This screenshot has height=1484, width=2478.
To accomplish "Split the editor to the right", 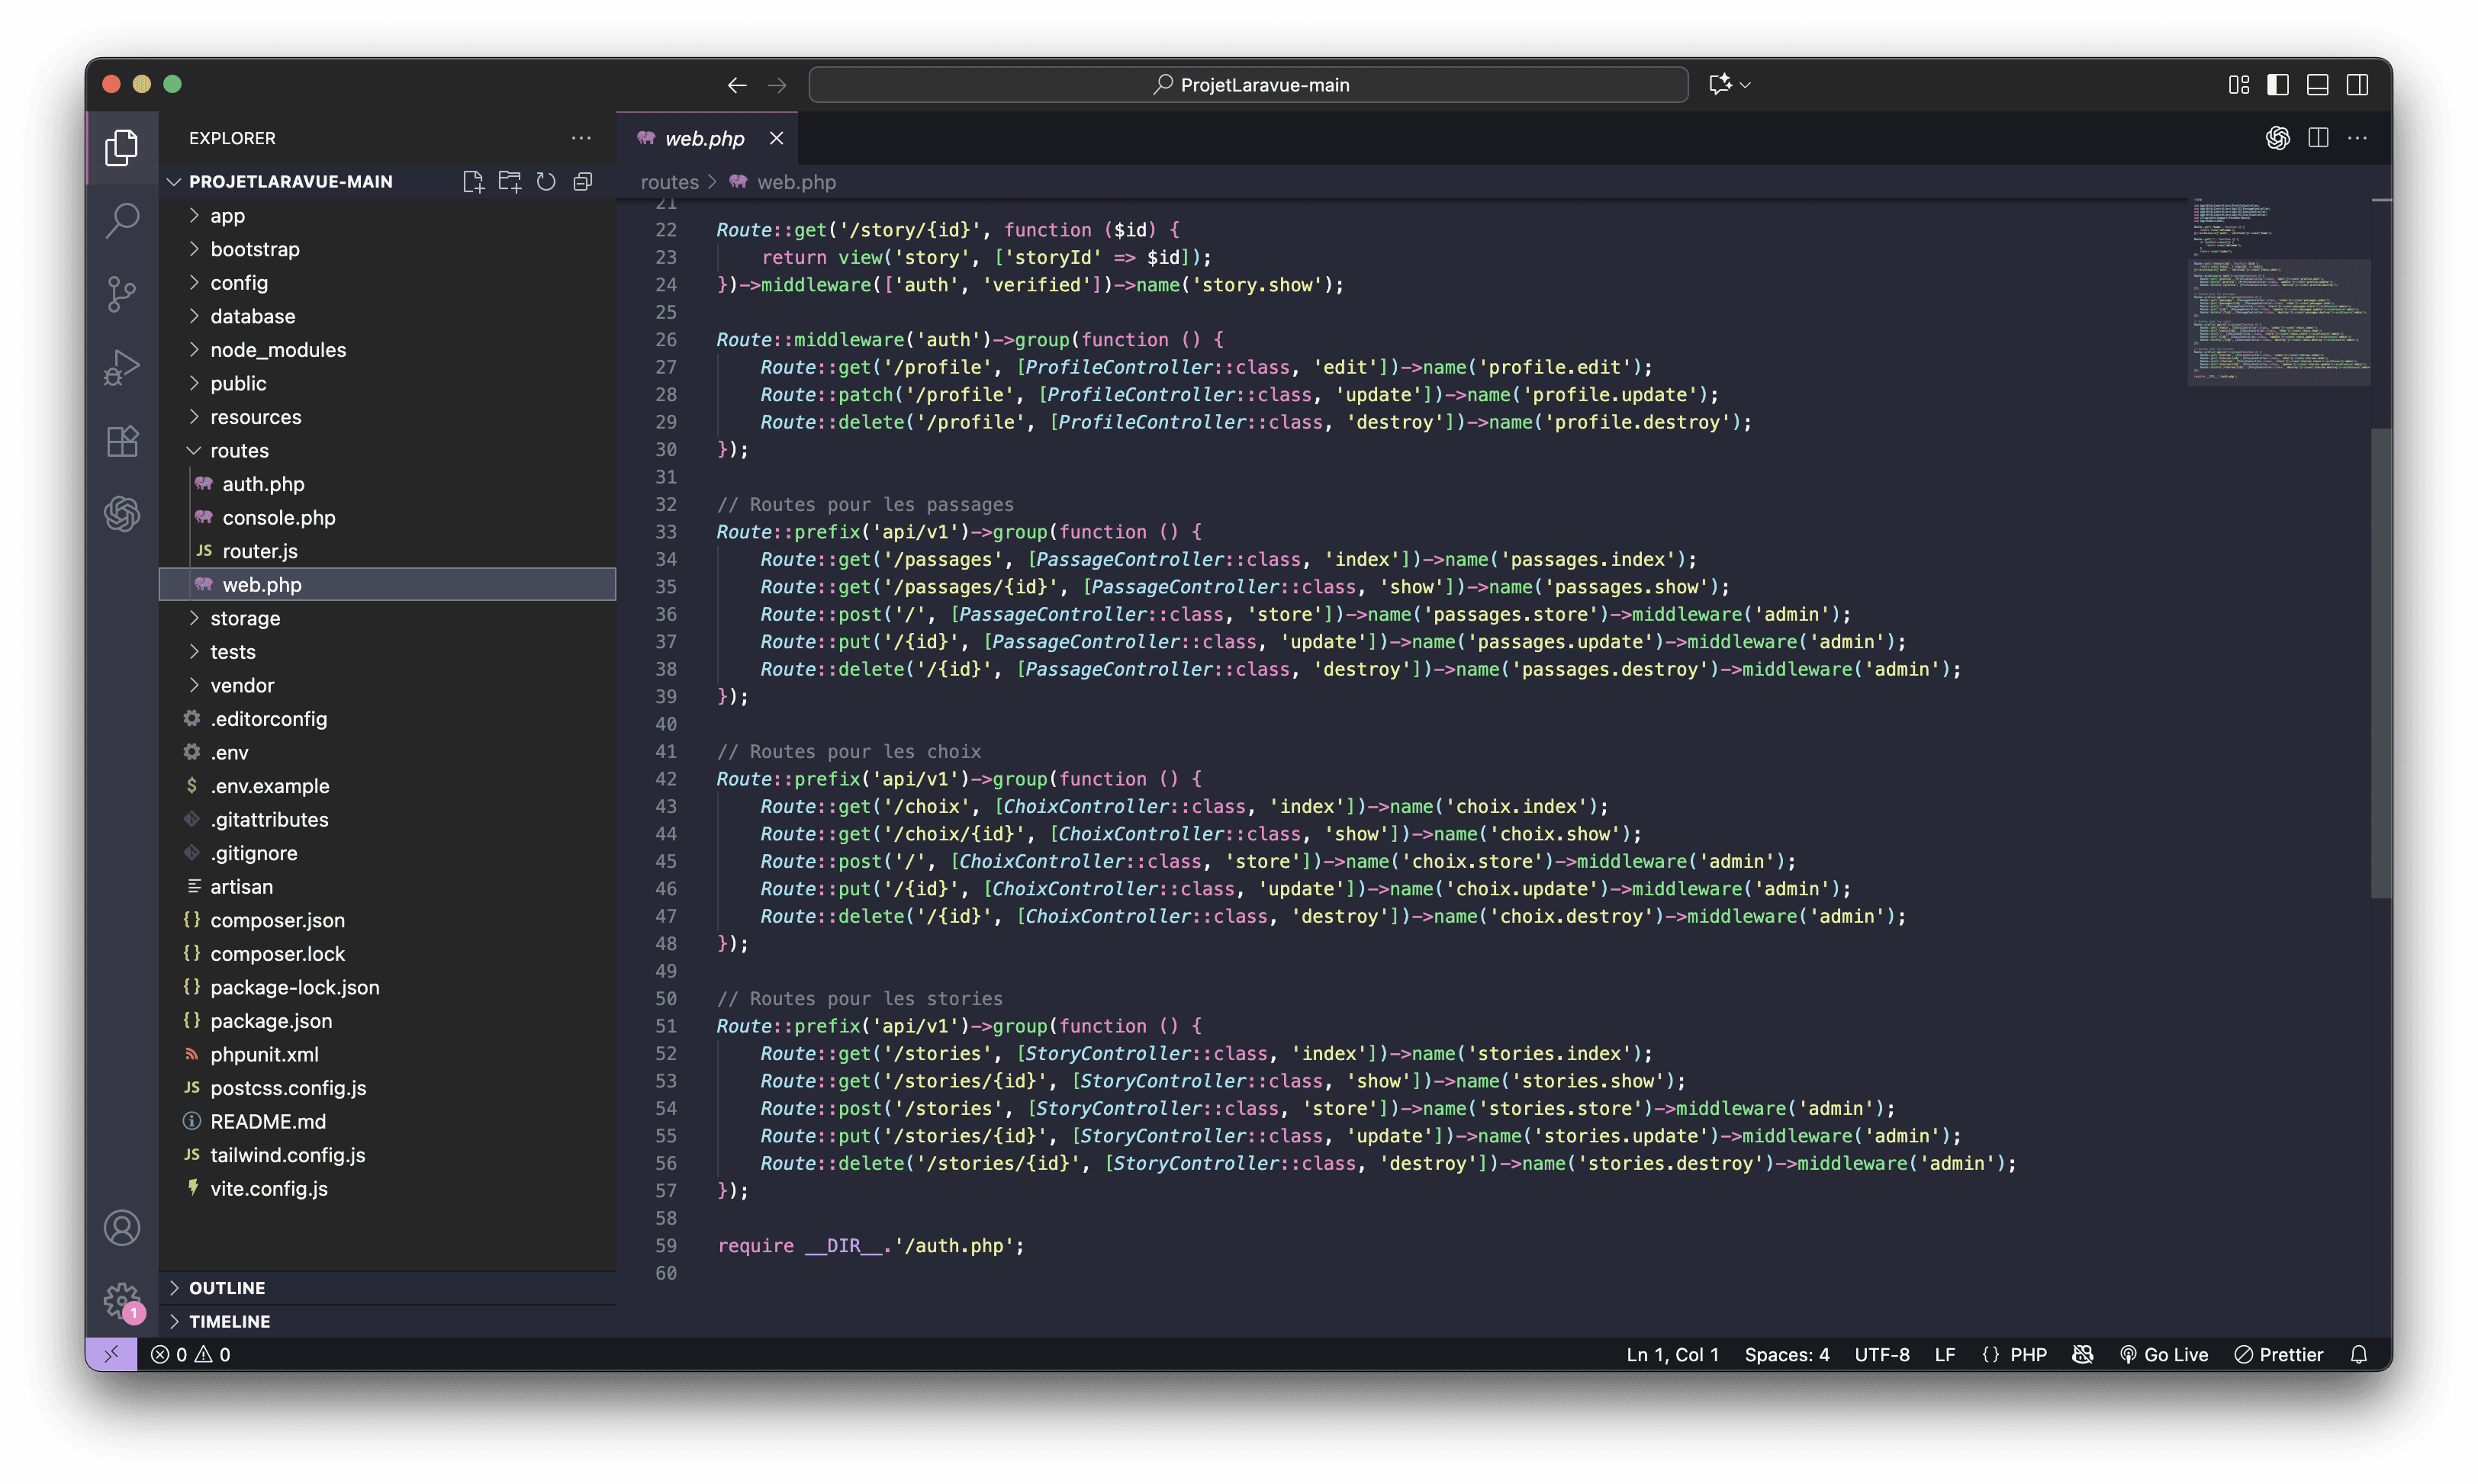I will (2318, 138).
